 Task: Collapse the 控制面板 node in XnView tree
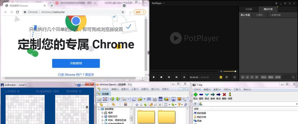click(99, 109)
